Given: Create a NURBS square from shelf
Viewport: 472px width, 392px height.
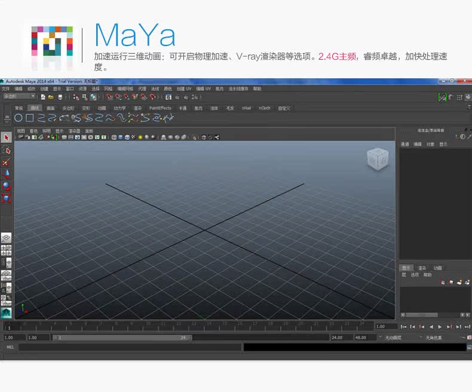Looking at the screenshot, I should pos(29,118).
